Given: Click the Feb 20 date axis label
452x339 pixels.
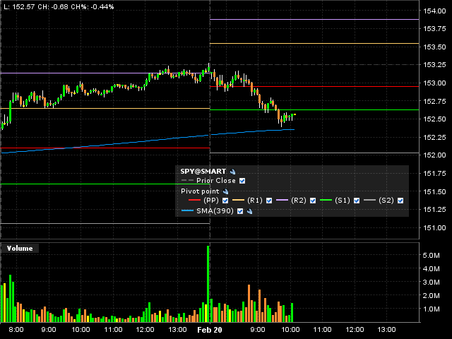Looking at the screenshot, I should point(210,330).
